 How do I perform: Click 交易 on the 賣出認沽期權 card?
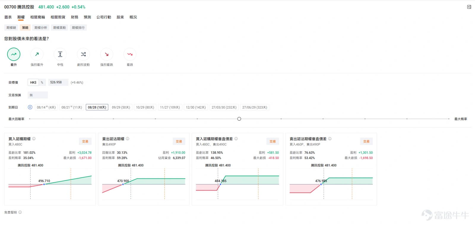point(179,142)
